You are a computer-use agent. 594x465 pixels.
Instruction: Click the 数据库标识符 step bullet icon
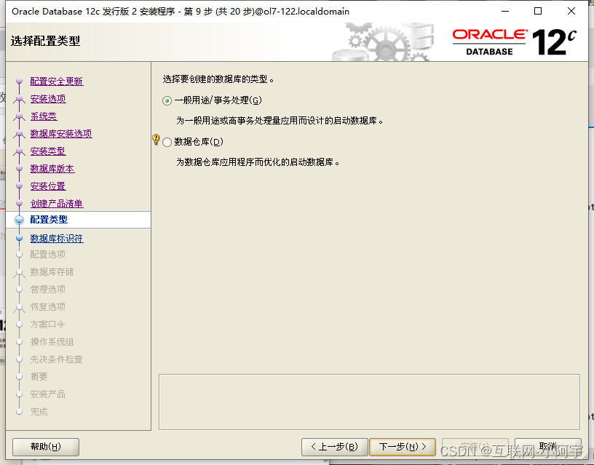[20, 238]
